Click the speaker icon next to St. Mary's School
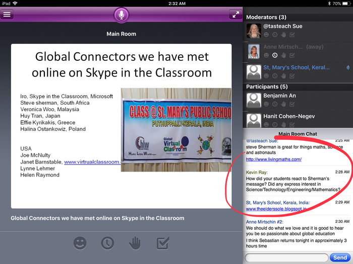This screenshot has width=353, height=264. (x=348, y=67)
